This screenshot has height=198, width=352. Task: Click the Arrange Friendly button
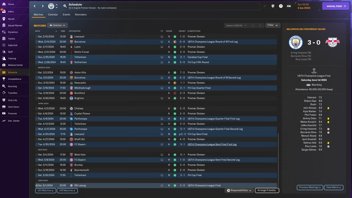[267, 190]
